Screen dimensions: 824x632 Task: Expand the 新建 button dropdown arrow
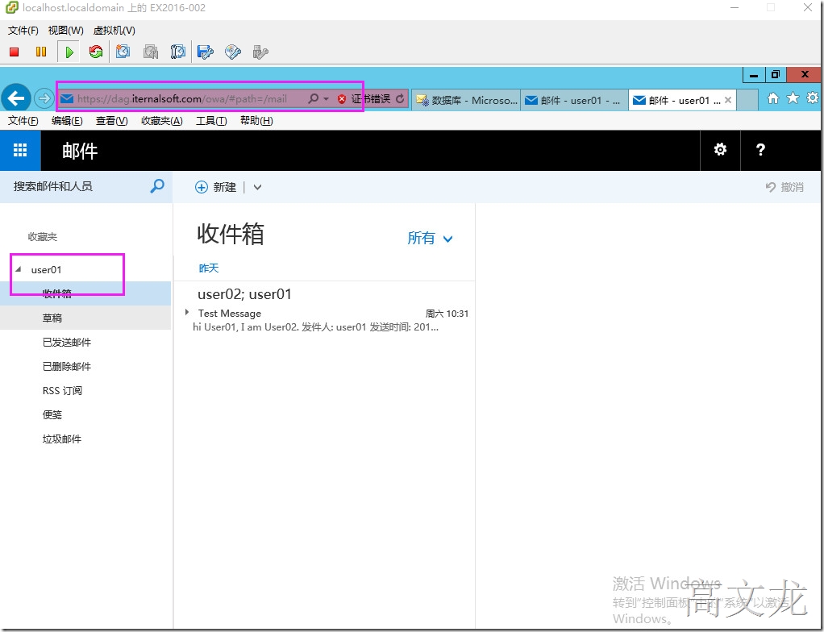(x=256, y=187)
